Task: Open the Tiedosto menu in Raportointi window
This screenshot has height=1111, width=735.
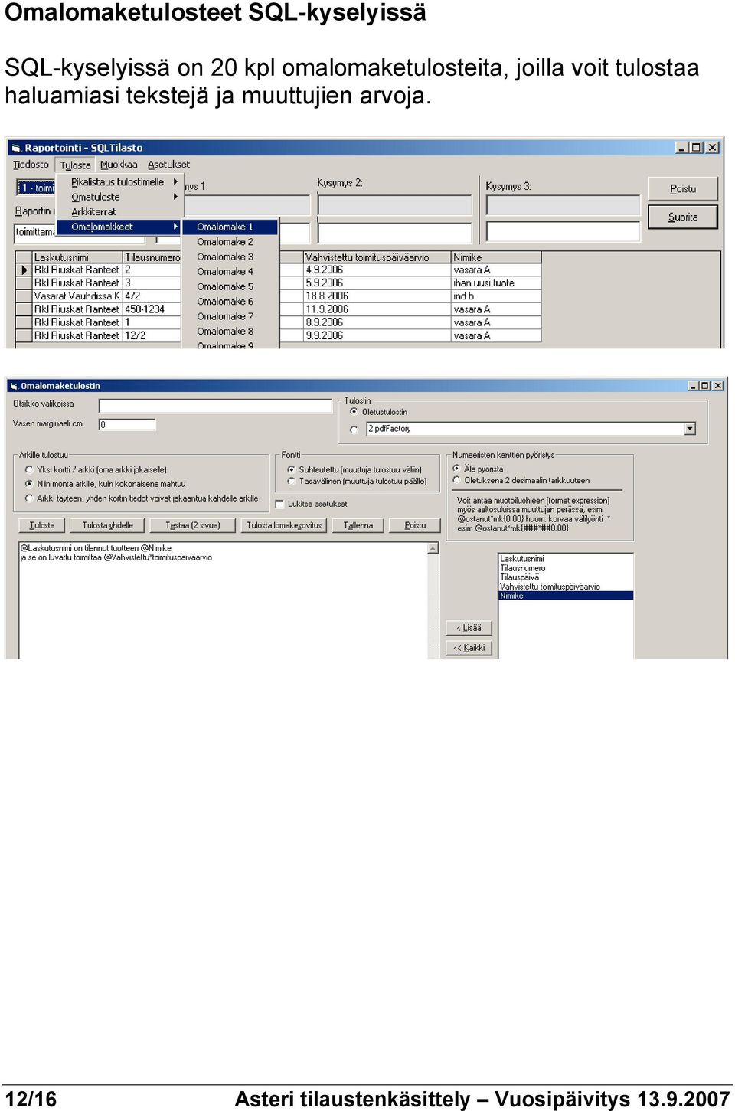Action: pos(31,165)
